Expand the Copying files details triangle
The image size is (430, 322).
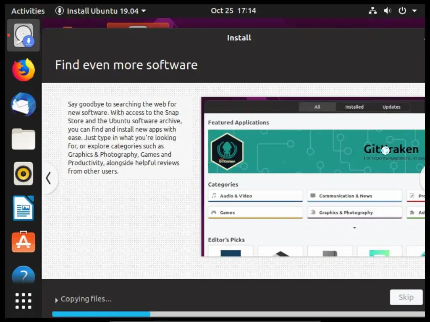tap(56, 300)
